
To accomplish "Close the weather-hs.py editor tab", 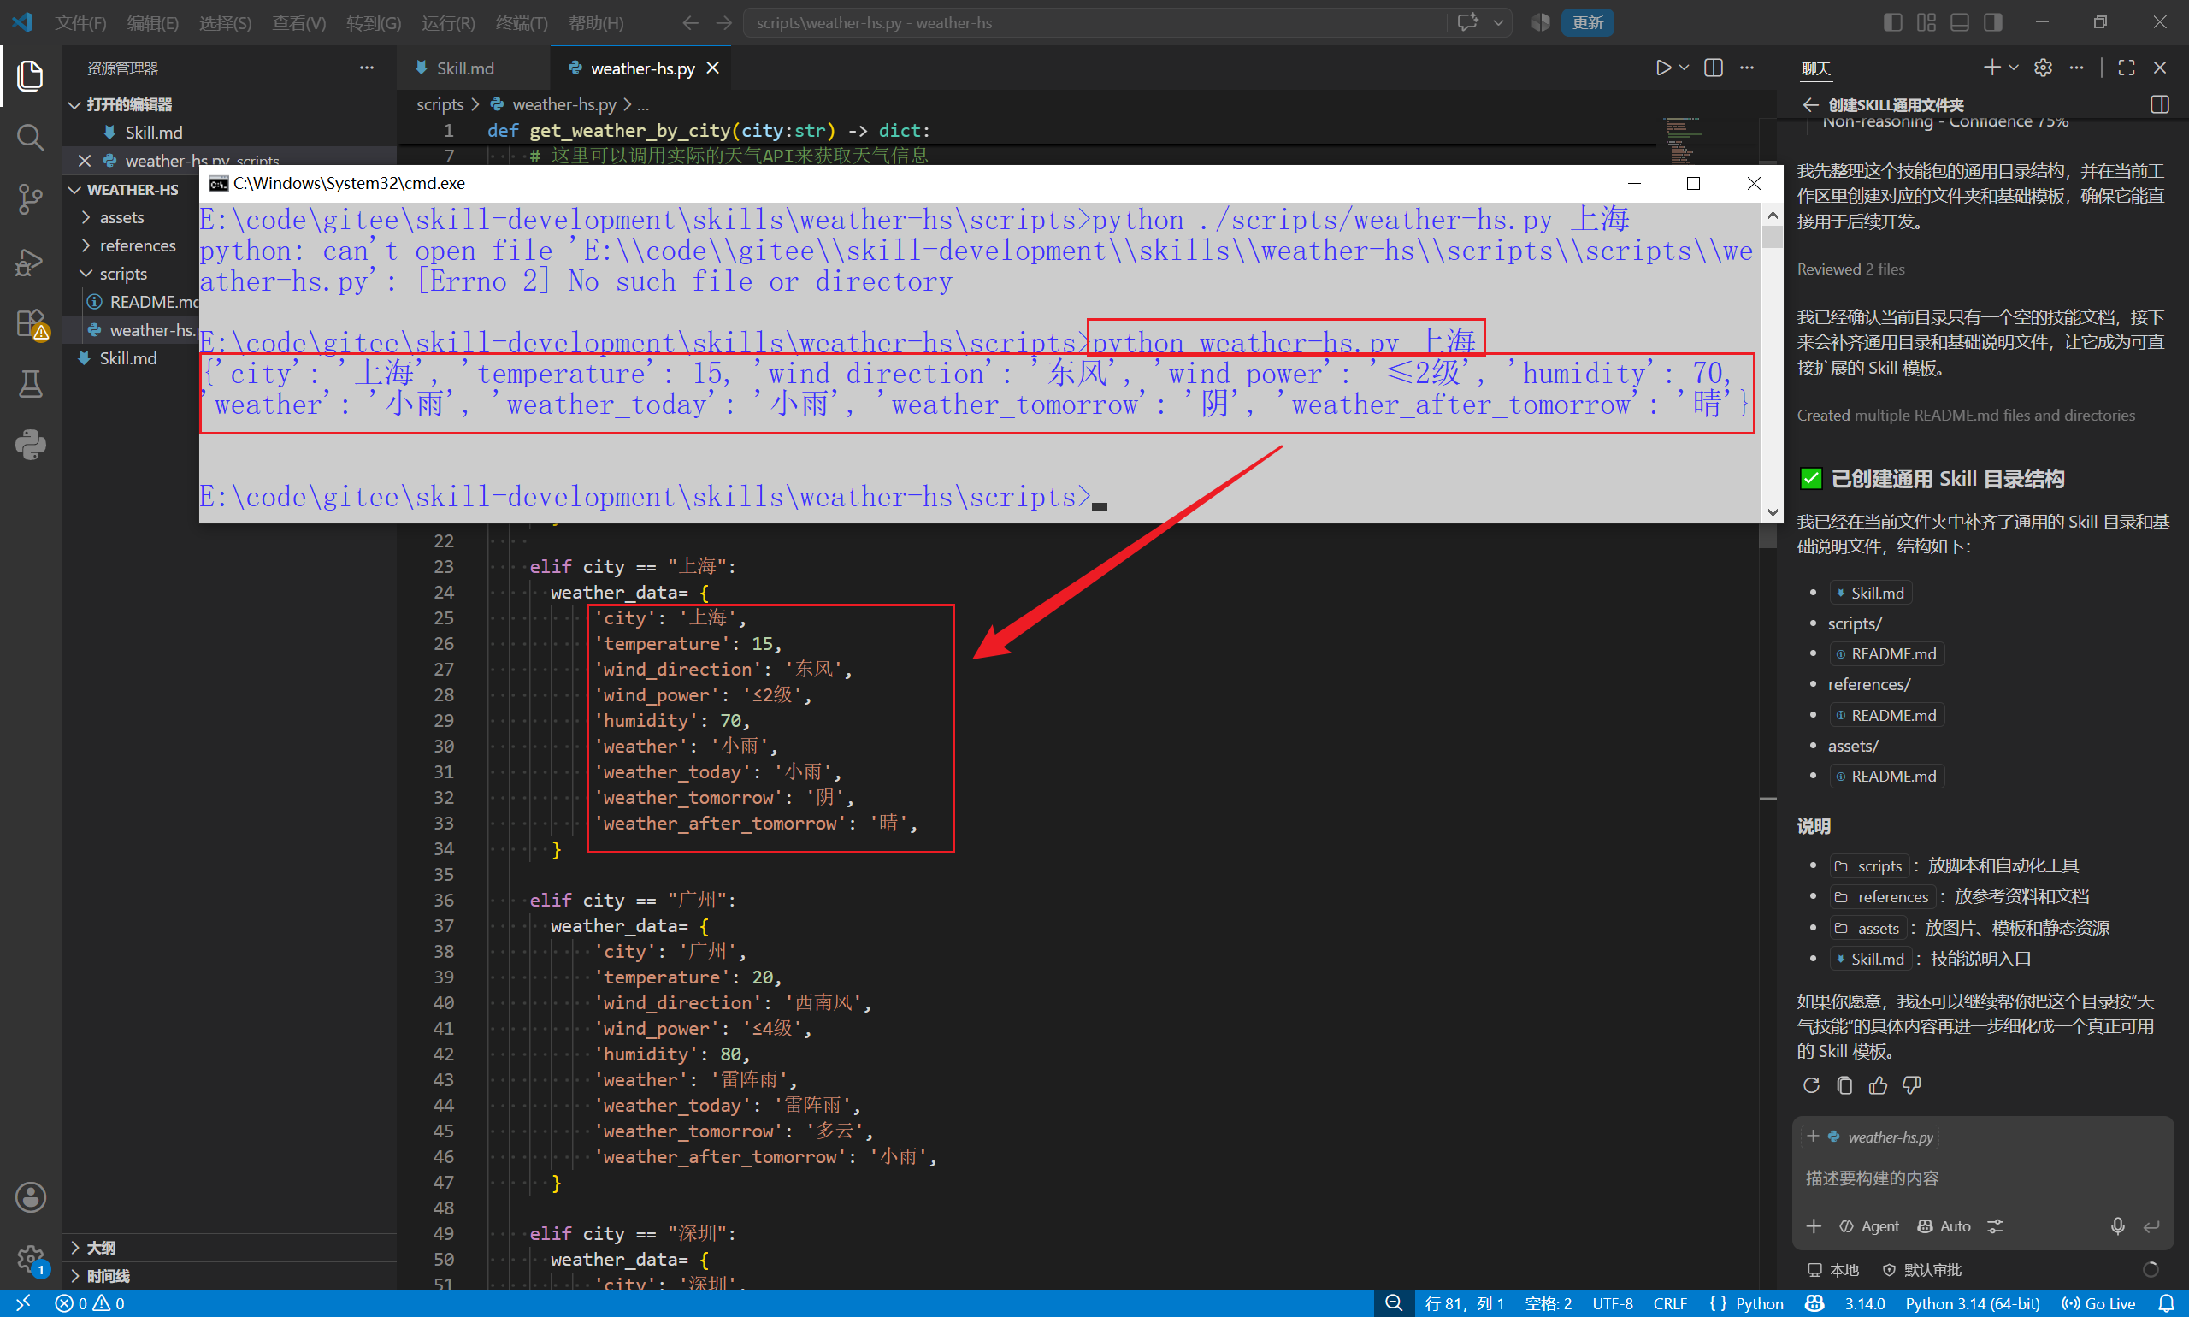I will [712, 68].
